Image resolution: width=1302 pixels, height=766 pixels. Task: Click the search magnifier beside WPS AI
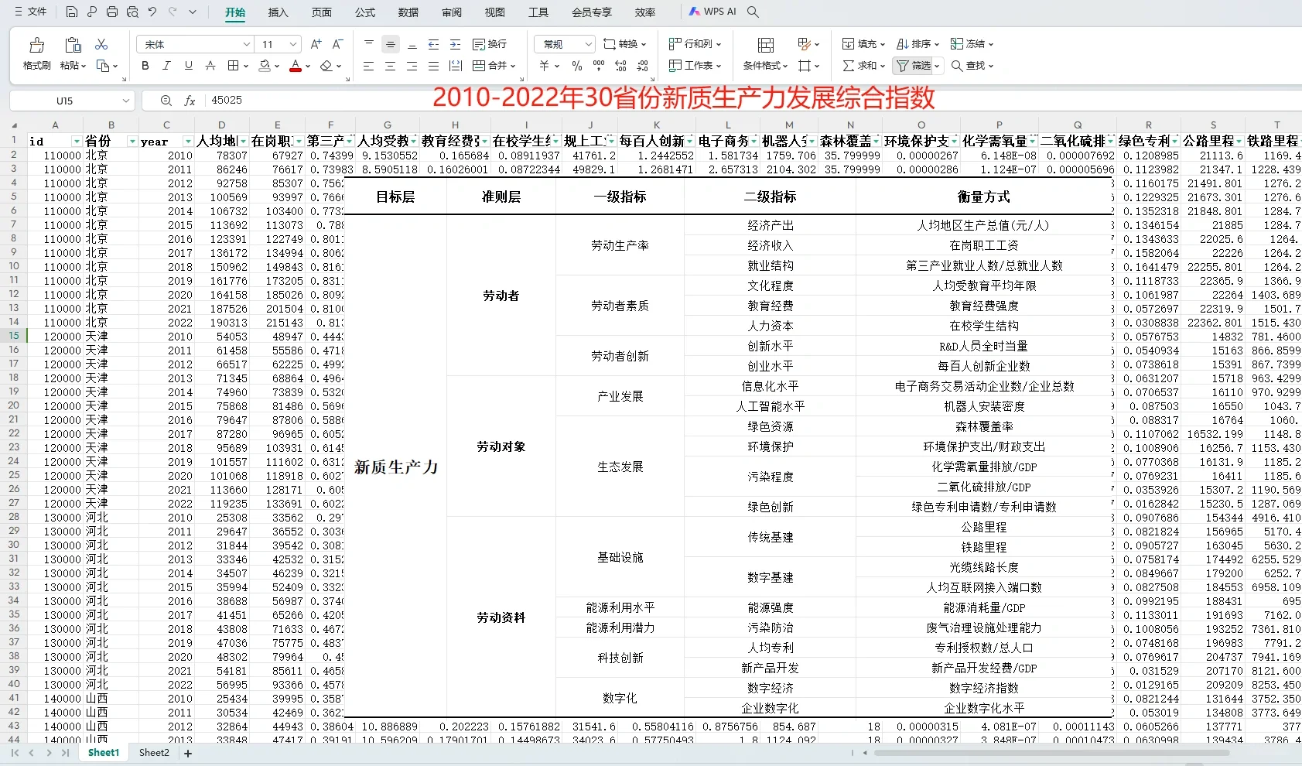point(753,12)
